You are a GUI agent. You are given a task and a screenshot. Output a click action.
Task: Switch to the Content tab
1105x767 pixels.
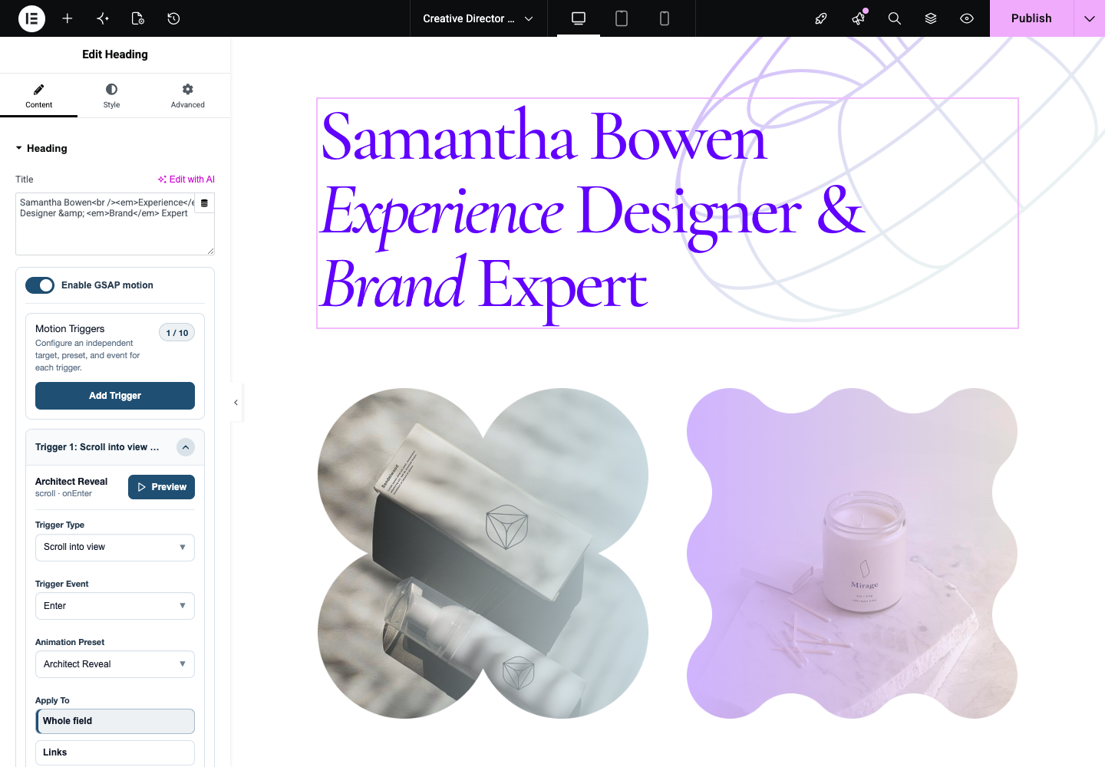coord(38,96)
